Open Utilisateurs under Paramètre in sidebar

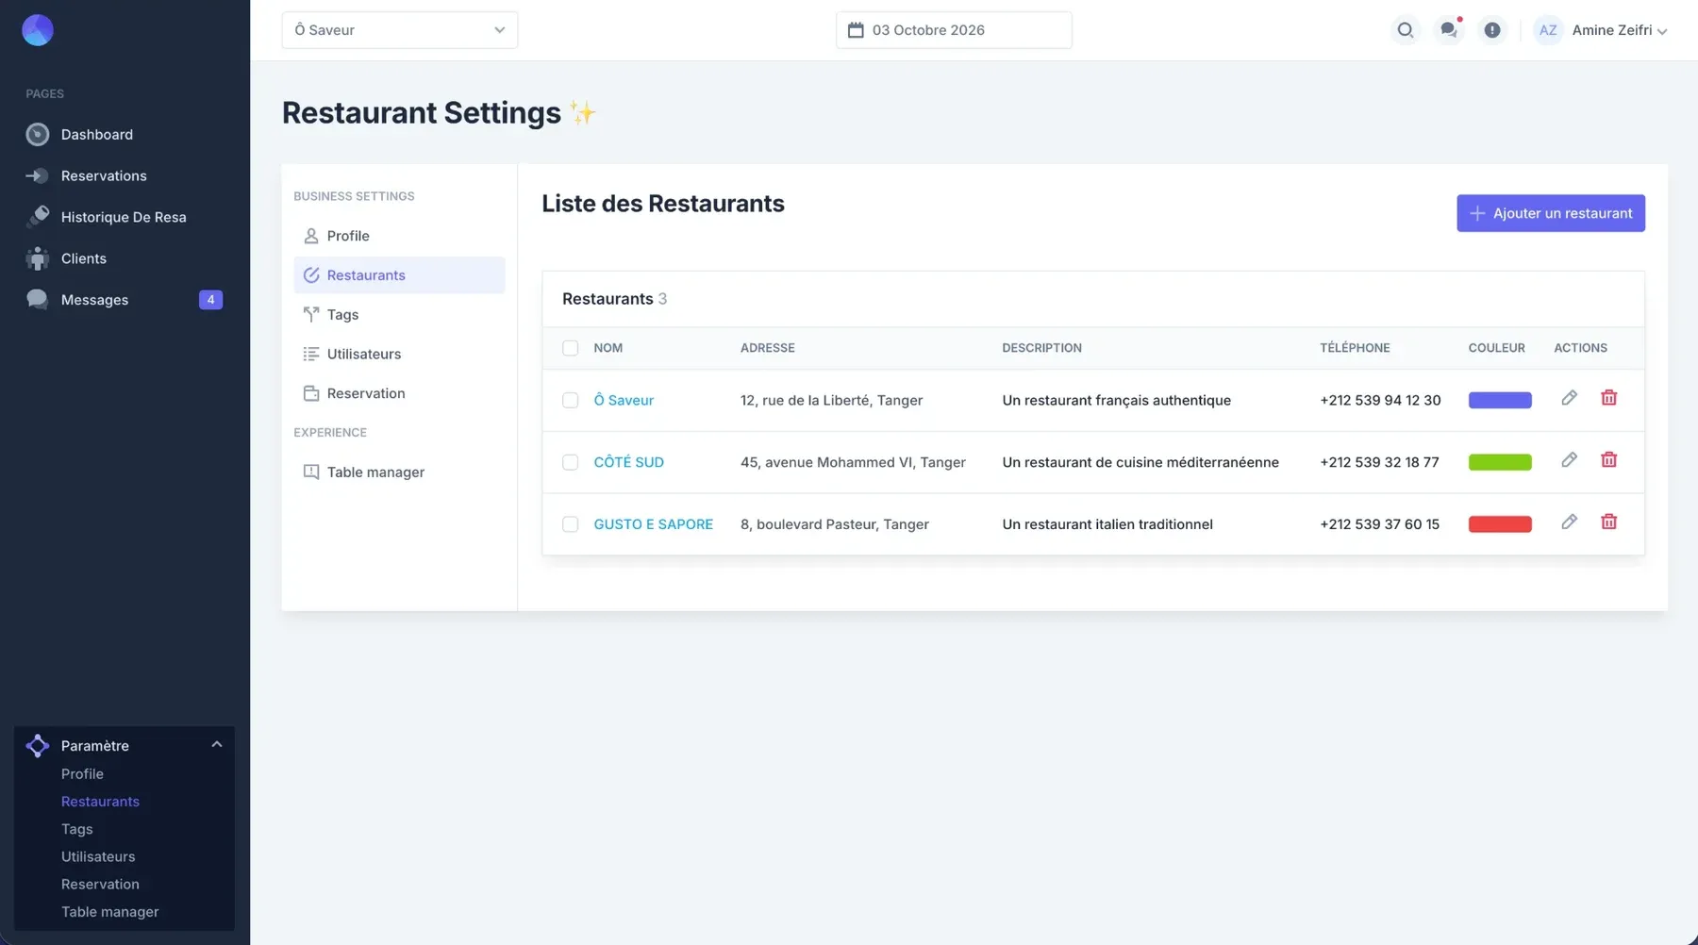[x=98, y=856]
